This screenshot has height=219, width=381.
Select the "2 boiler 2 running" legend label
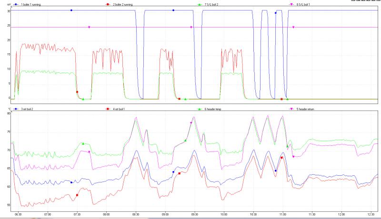point(122,4)
